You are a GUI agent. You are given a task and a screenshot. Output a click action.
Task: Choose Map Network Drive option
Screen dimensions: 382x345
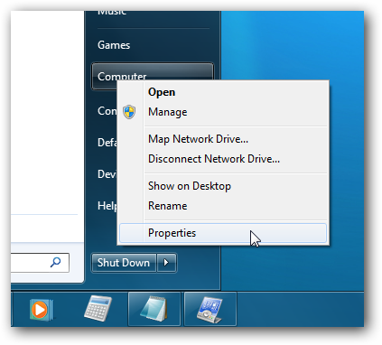(198, 139)
